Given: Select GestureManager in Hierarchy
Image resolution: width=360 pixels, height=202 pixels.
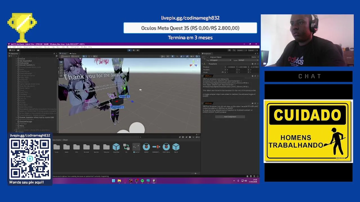Looking at the screenshot, I should [26, 121].
